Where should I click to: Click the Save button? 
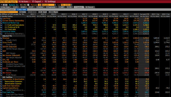point(32,12)
